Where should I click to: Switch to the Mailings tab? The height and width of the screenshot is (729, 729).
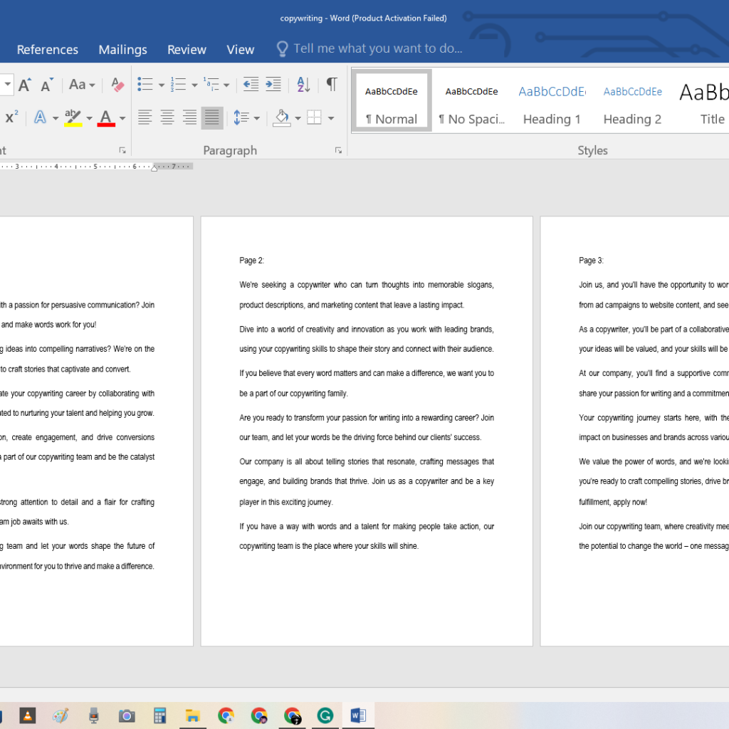[x=122, y=49]
